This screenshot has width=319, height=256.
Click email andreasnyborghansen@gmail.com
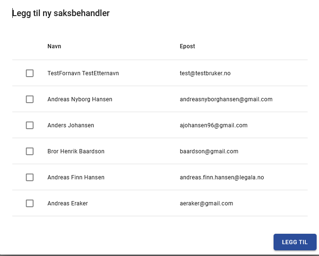click(x=226, y=99)
